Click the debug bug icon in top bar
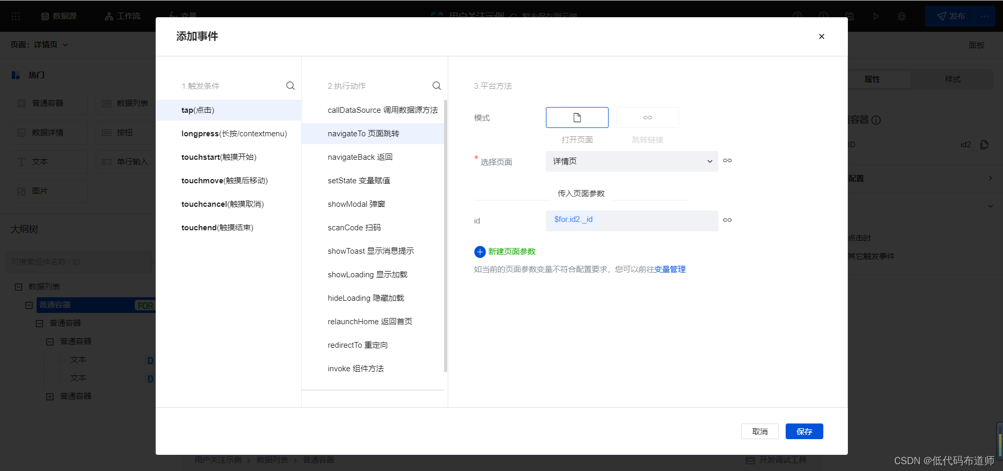 [x=902, y=16]
